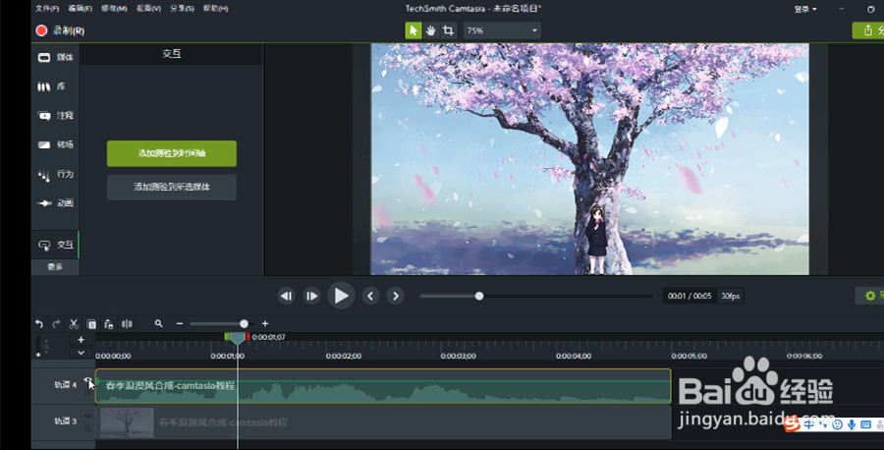The width and height of the screenshot is (884, 450).
Task: Toggle track 轨道 3 eye visibility
Action: click(88, 417)
